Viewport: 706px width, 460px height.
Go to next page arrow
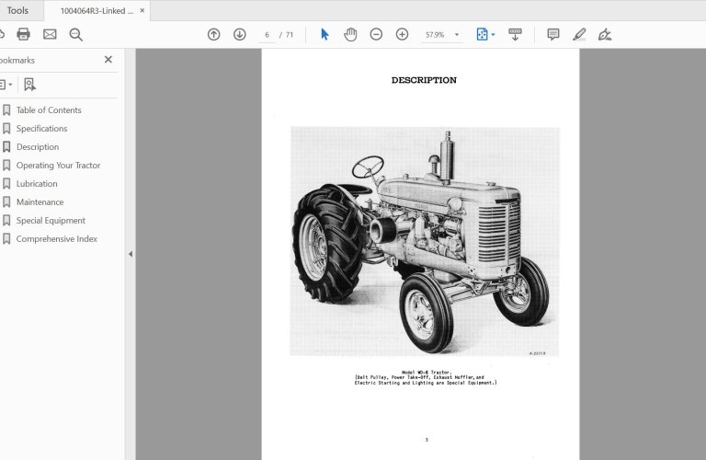[240, 34]
